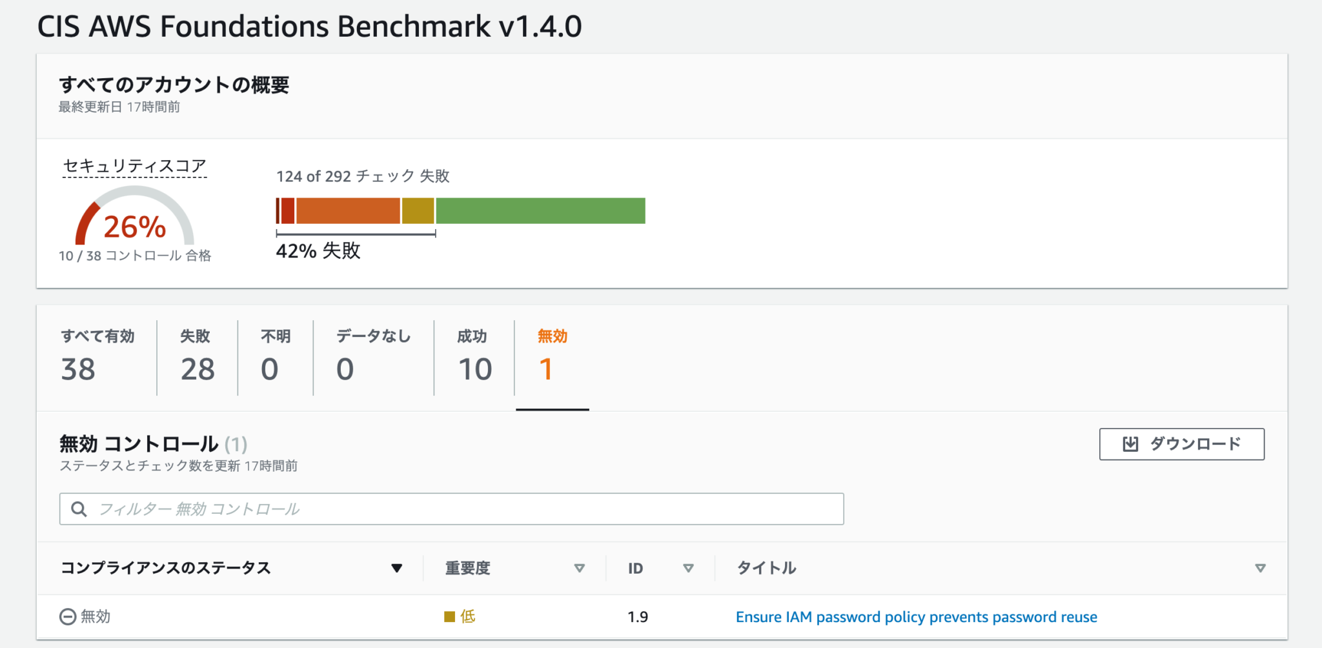Viewport: 1322px width, 648px height.
Task: Open the Ensure IAM password policy prevents password reuse link
Action: pos(917,616)
